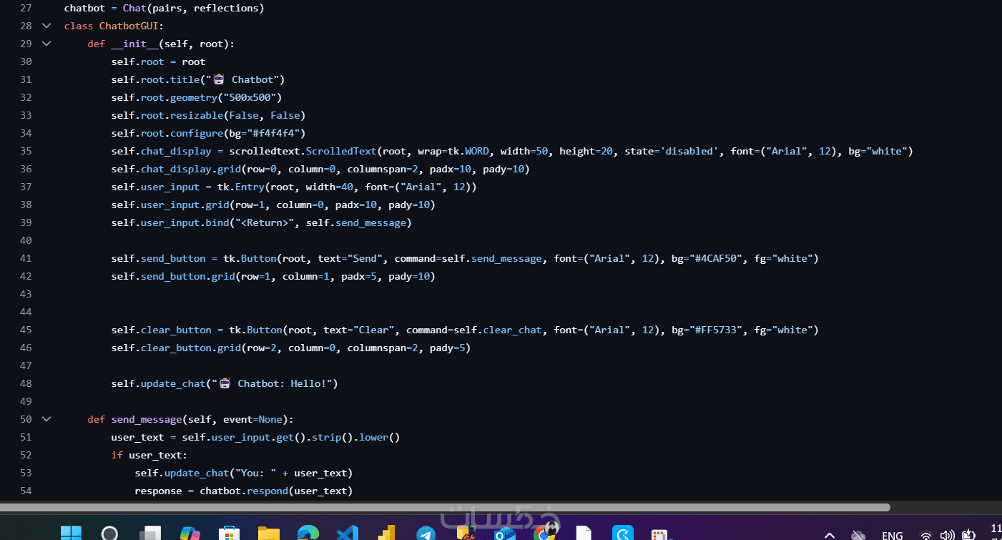Viewport: 1002px width, 540px height.
Task: Click line number 48 in the gutter
Action: (26, 383)
